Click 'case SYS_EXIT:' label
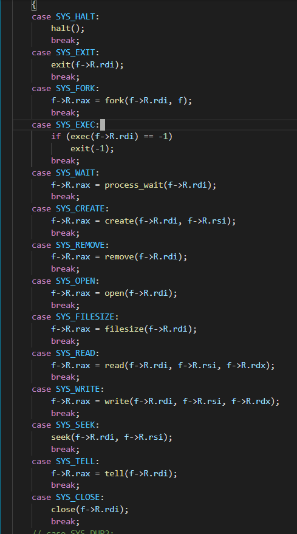 click(66, 52)
